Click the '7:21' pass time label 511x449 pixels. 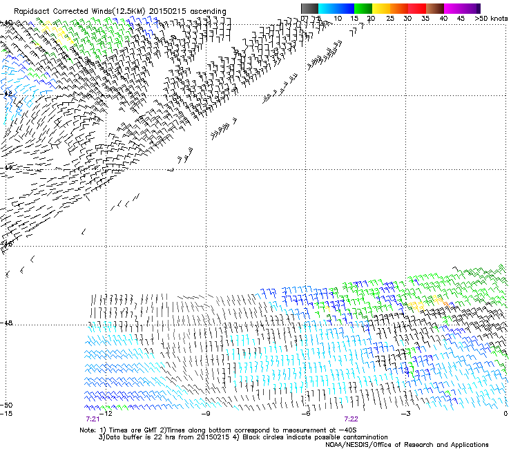click(93, 419)
